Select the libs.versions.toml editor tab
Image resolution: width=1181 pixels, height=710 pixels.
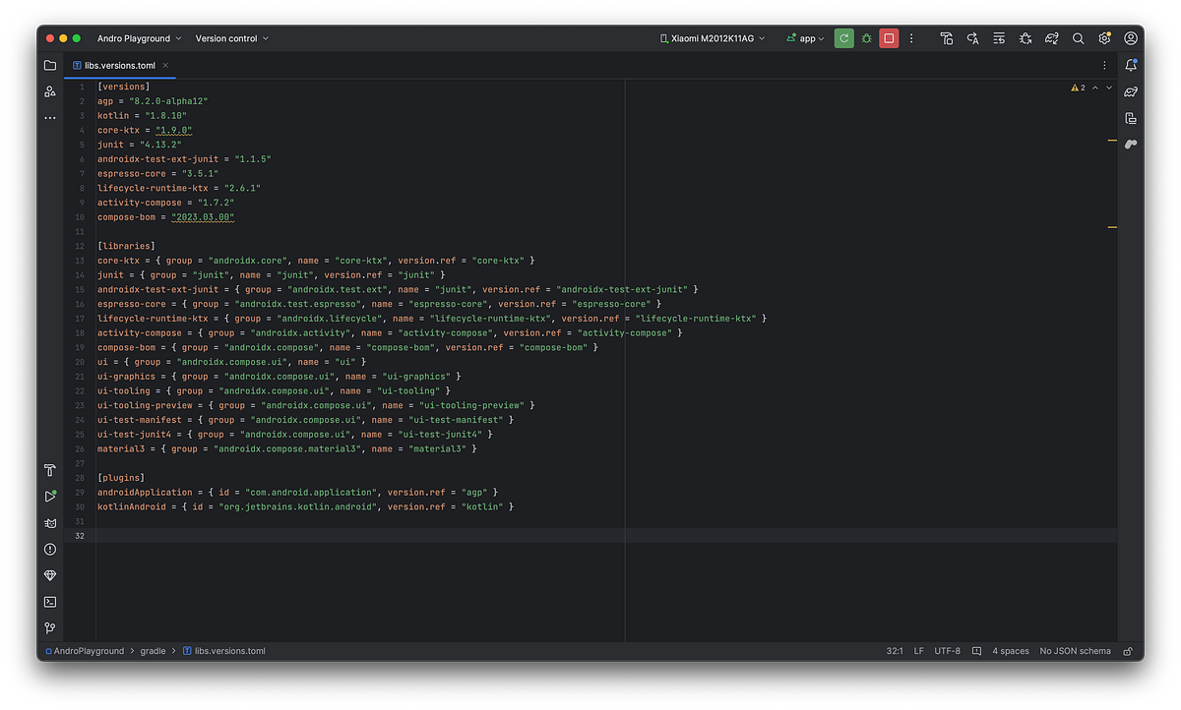(118, 65)
